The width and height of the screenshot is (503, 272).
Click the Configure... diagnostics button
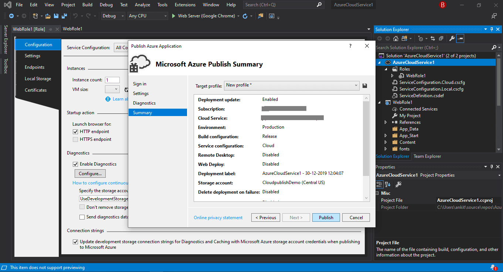pyautogui.click(x=90, y=174)
